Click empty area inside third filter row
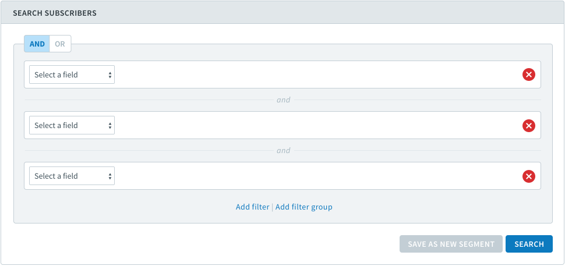The height and width of the screenshot is (266, 565). coord(317,176)
